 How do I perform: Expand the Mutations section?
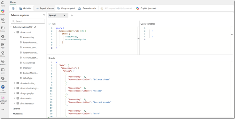click(11, 113)
